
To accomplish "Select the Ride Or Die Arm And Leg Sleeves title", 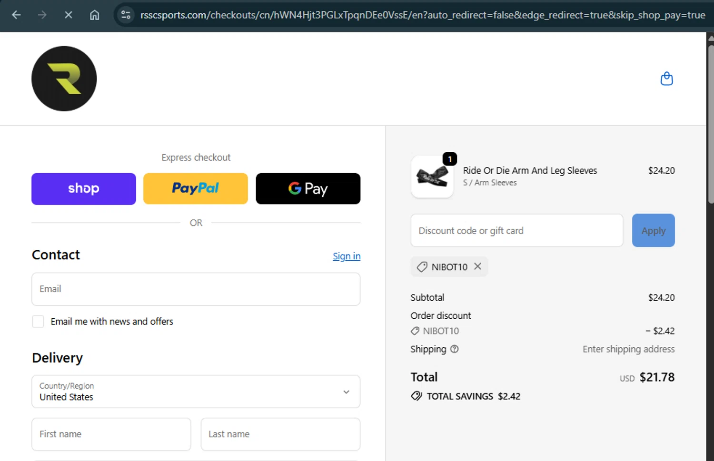I will tap(530, 170).
